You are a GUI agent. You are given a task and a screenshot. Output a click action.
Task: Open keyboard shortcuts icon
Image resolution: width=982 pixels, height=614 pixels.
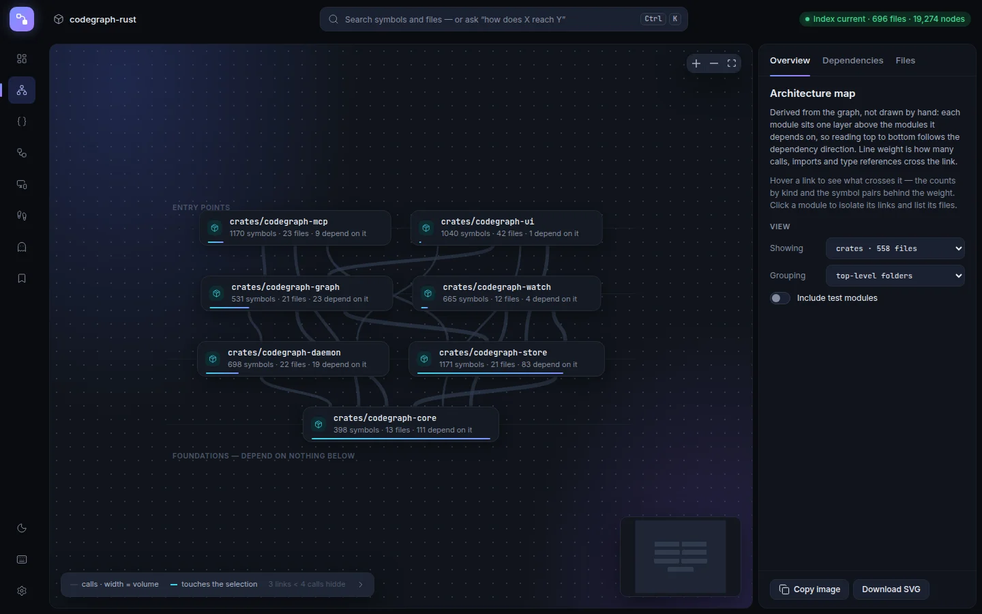(22, 559)
